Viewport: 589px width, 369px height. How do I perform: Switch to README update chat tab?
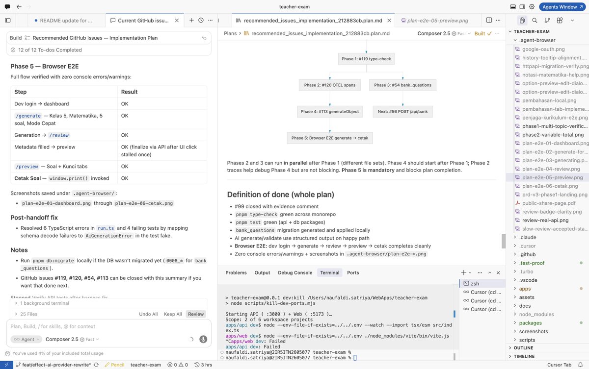coord(66,21)
